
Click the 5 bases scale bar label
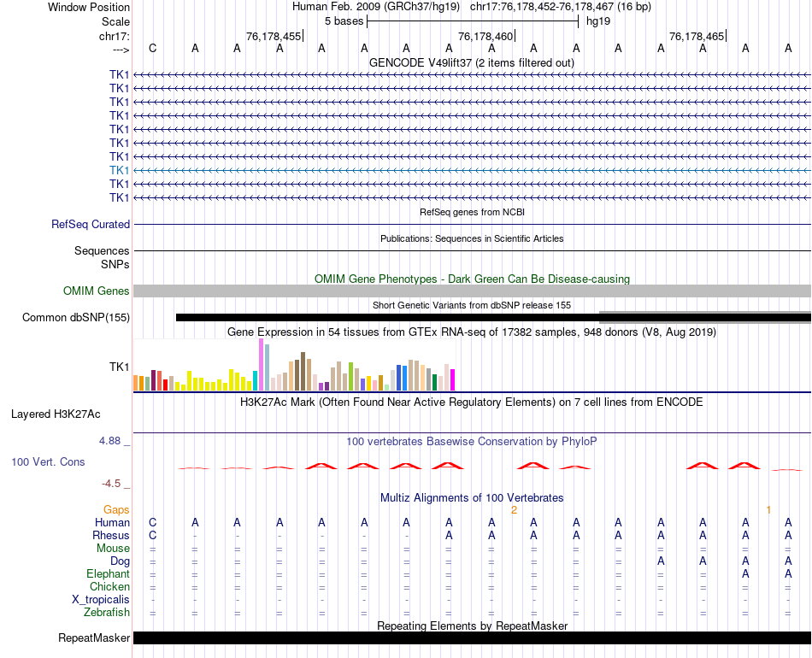tap(344, 21)
